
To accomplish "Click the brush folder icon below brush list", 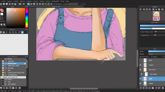I will point(13,88).
